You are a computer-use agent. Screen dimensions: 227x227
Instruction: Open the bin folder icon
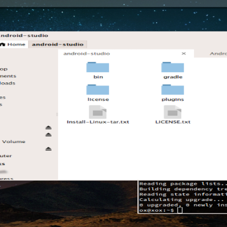click(98, 67)
